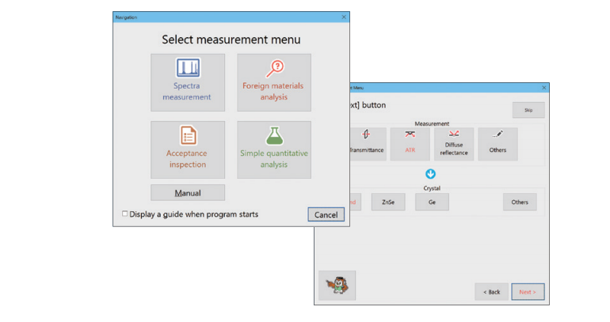The height and width of the screenshot is (322, 610).
Task: Select Others measurement option with pen icon
Action: 498,144
